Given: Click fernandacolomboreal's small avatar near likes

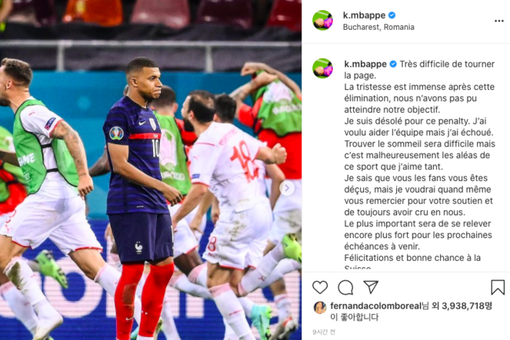Looking at the screenshot, I should pyautogui.click(x=320, y=307).
